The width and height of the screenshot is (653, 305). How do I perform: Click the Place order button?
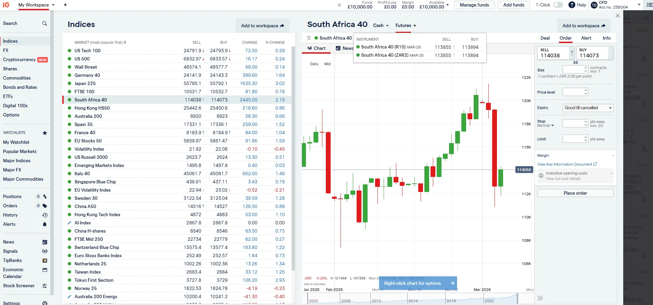(x=575, y=193)
